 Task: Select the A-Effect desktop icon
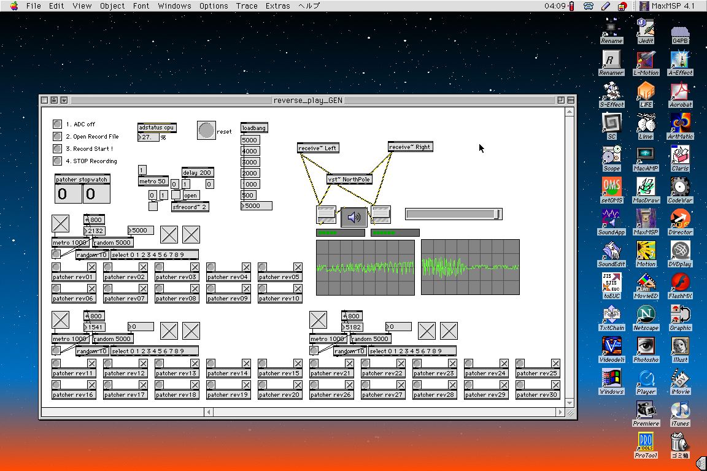[x=681, y=63]
